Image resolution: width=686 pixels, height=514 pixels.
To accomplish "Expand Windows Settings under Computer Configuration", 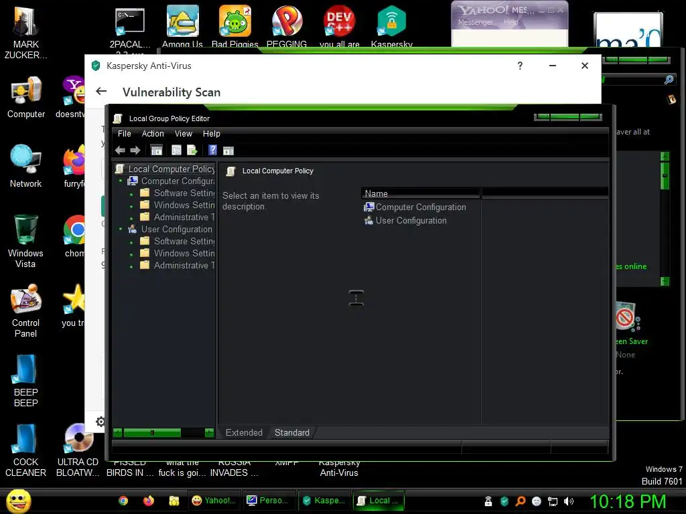I will (x=131, y=206).
